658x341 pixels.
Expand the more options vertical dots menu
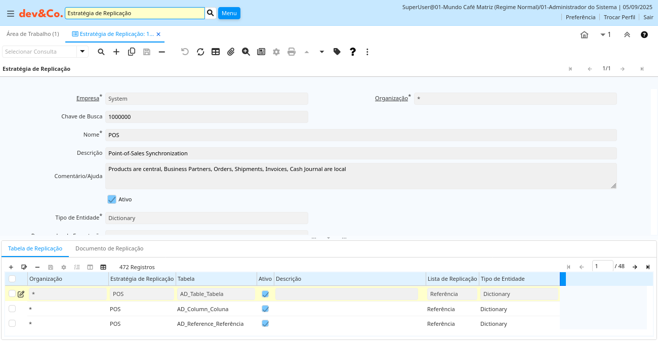click(x=367, y=52)
